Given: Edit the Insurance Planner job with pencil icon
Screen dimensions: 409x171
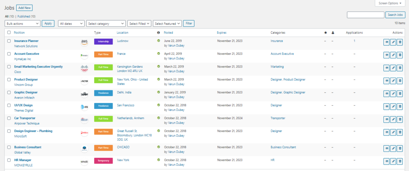Looking at the screenshot, I should pyautogui.click(x=393, y=42).
